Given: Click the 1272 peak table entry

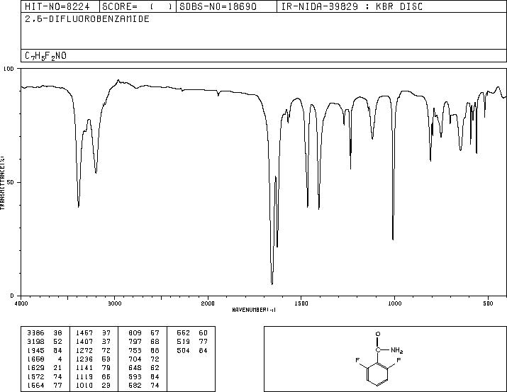Looking at the screenshot, I should pos(93,351).
